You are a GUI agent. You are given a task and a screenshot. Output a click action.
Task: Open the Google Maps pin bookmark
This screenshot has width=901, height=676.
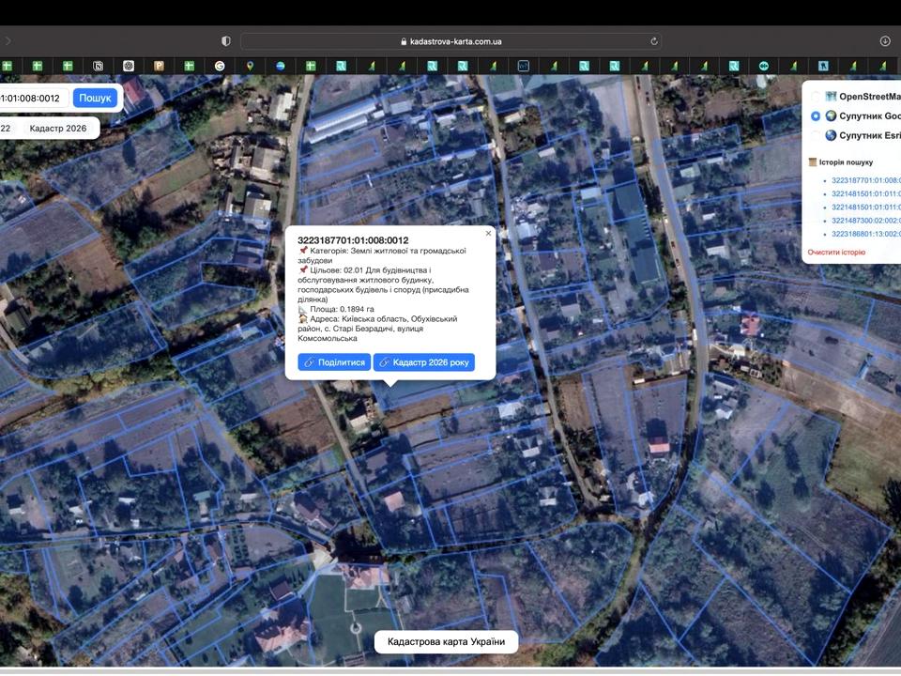pos(250,66)
